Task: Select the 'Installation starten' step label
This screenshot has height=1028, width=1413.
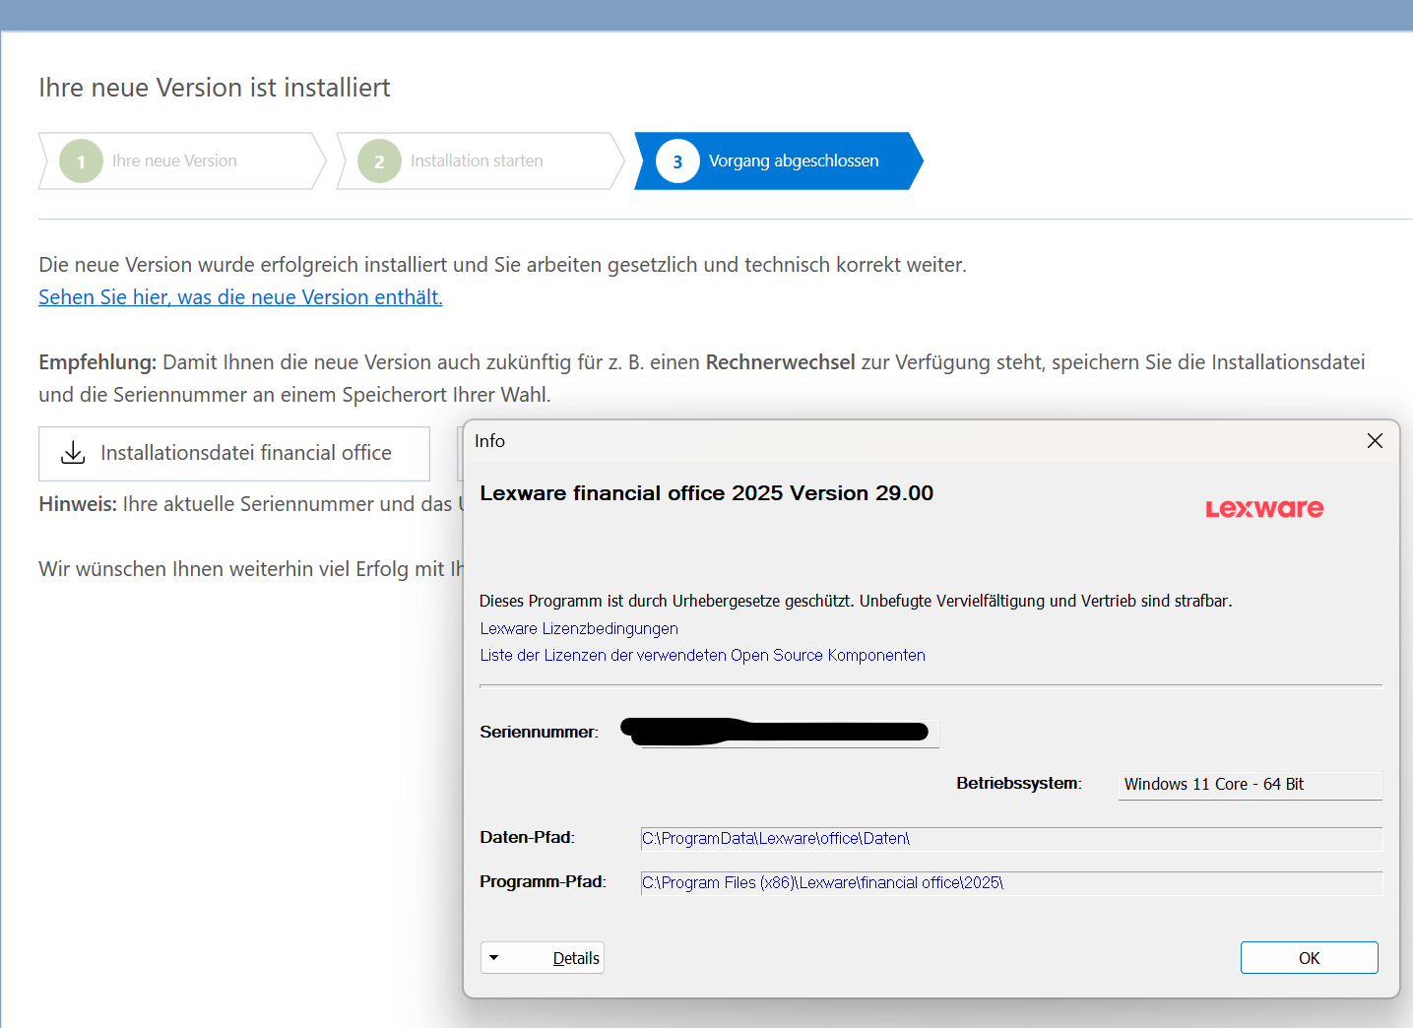Action: click(477, 161)
